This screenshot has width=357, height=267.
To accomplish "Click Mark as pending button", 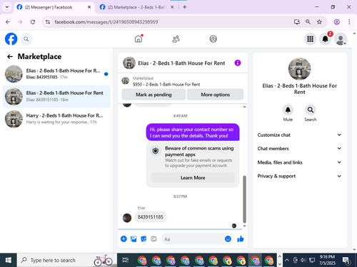I will click(x=154, y=95).
